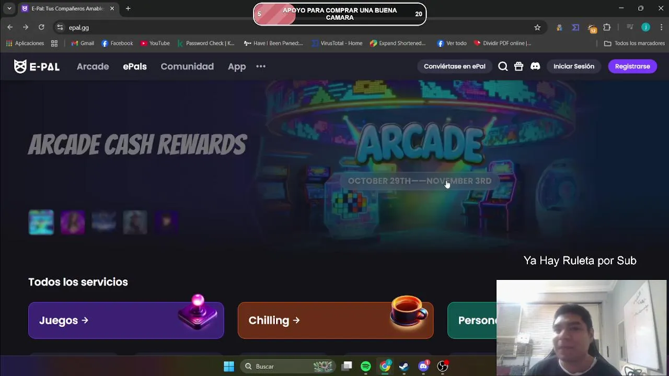The width and height of the screenshot is (669, 376).
Task: Click the Todos los servicios heading
Action: [78, 282]
